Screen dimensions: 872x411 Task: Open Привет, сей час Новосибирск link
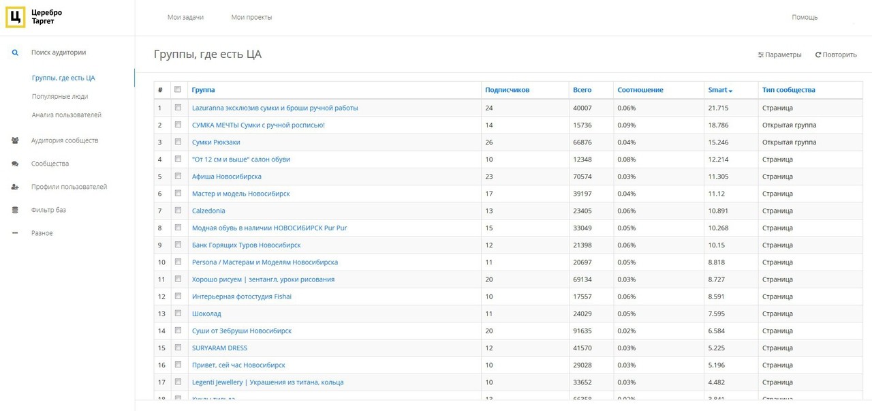pyautogui.click(x=238, y=365)
